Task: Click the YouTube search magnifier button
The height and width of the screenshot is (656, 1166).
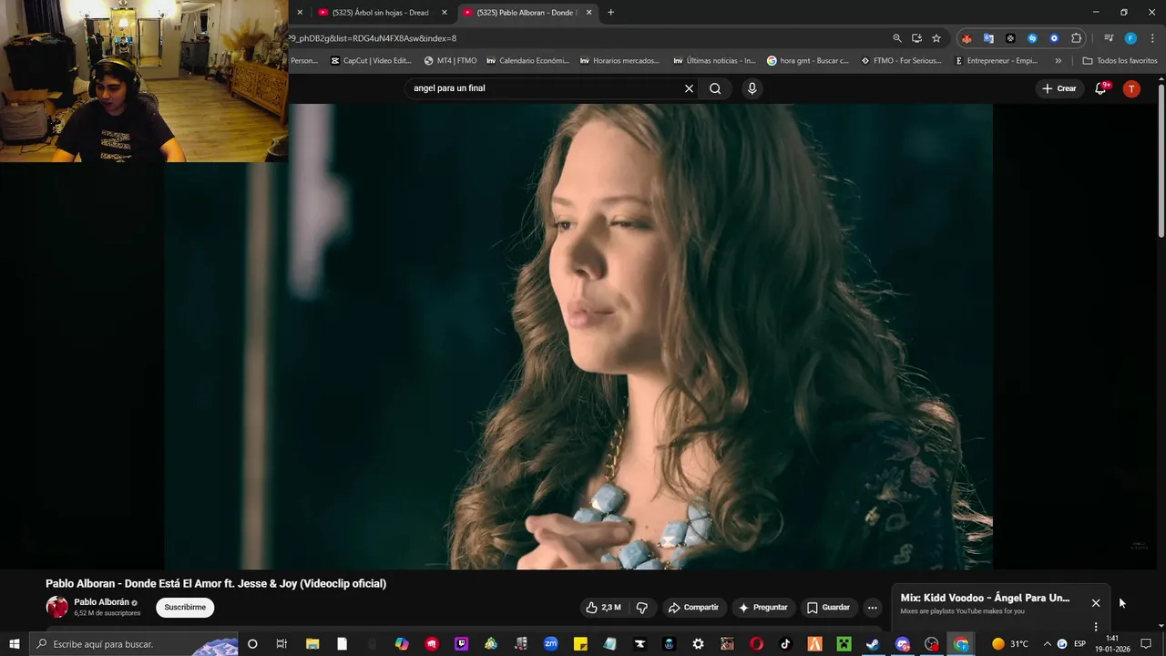Action: point(715,88)
